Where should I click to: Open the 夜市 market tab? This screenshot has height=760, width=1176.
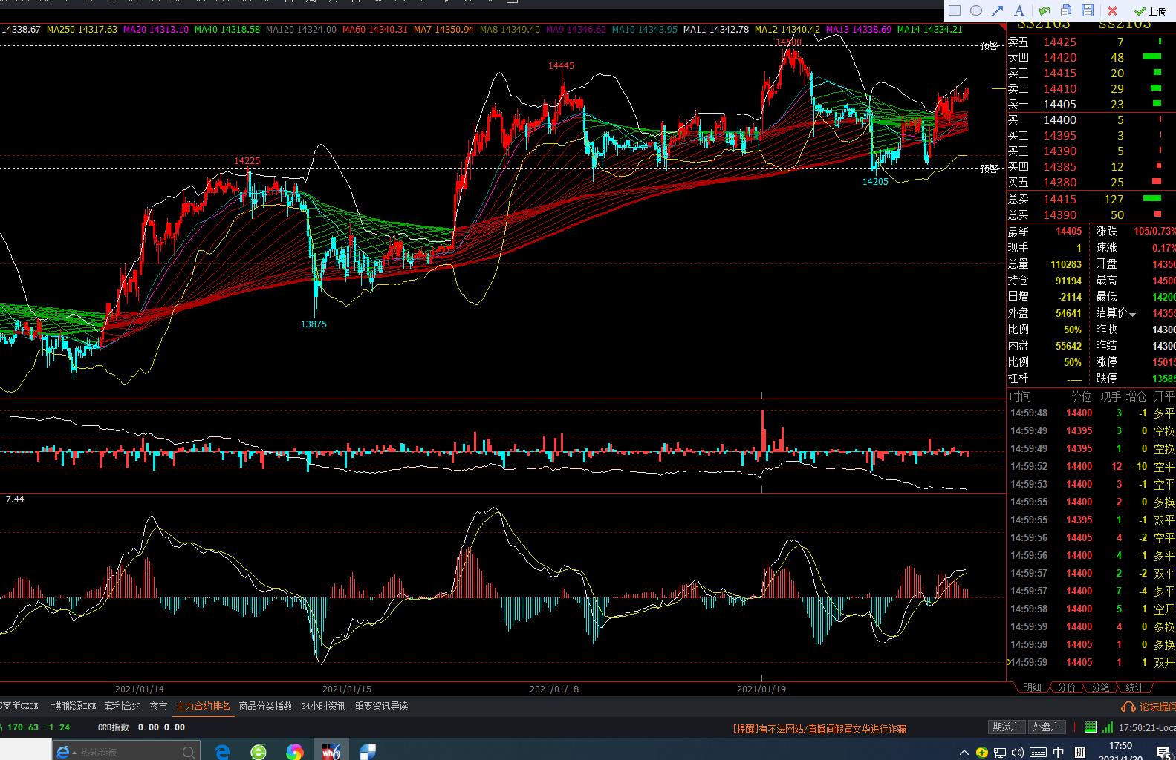tap(158, 706)
